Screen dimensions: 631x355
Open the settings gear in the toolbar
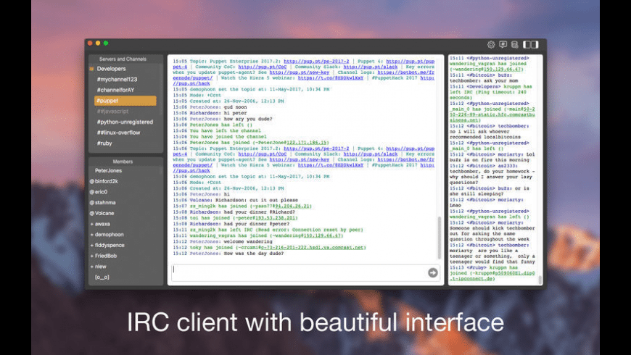(491, 44)
